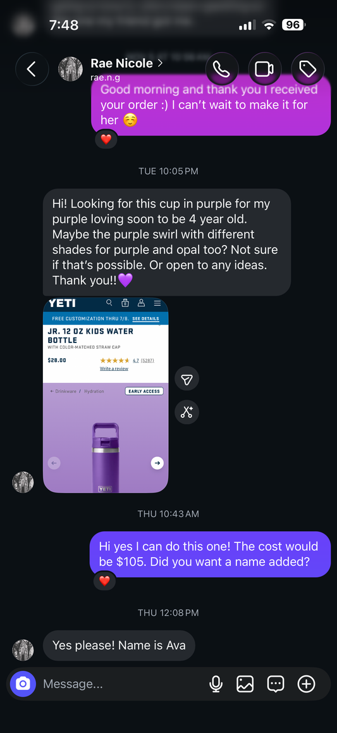Tap the share arrow next to YETI image

(x=187, y=379)
